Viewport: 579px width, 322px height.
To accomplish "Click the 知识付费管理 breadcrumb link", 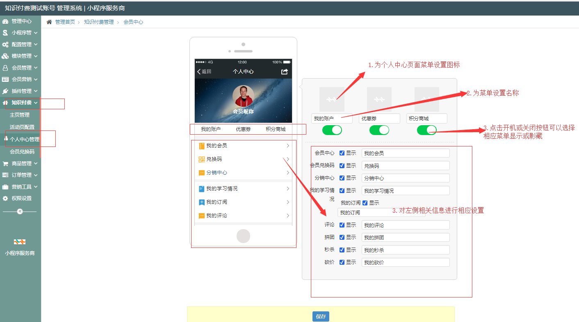I will click(99, 22).
